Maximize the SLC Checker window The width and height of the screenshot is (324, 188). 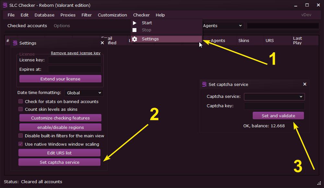307,5
